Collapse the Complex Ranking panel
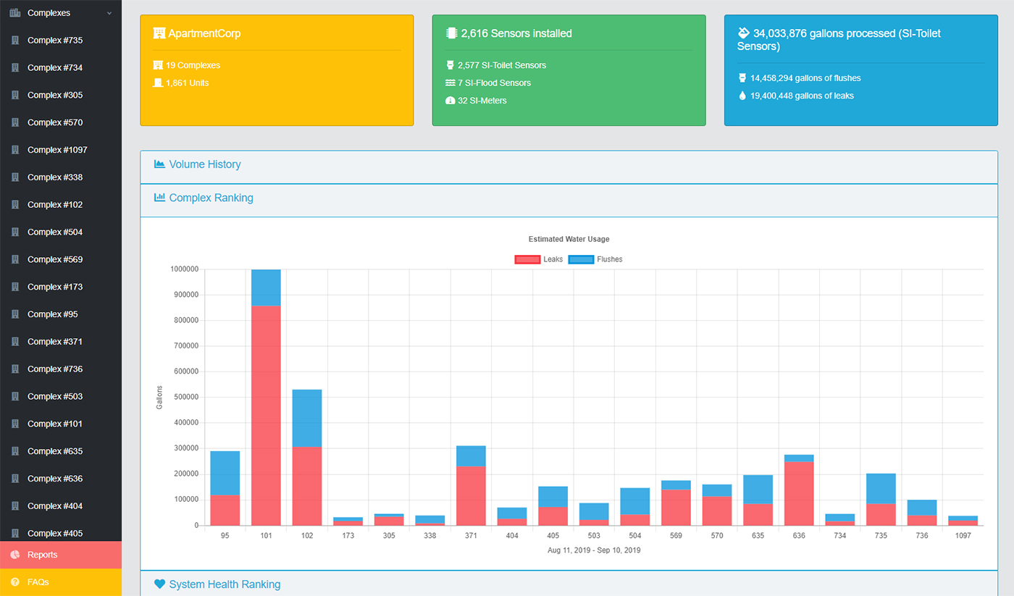 click(x=211, y=198)
